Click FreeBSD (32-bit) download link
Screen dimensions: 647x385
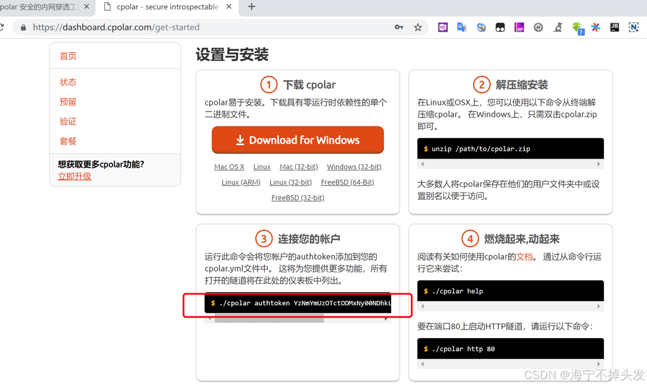pos(298,198)
